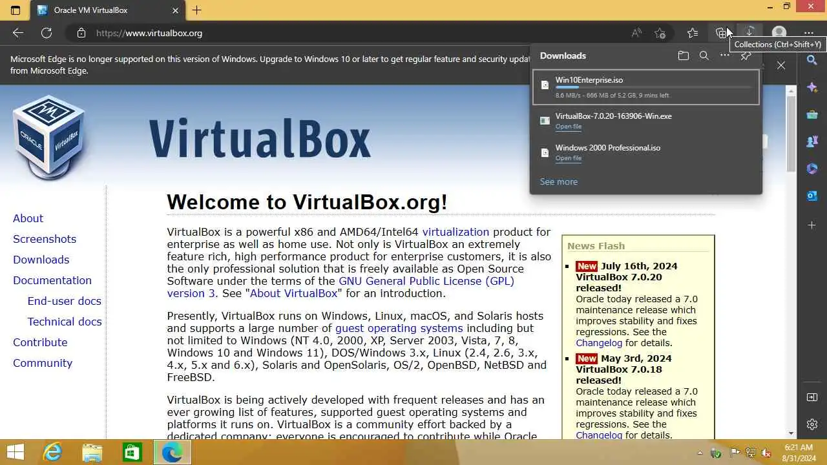Image resolution: width=827 pixels, height=465 pixels.
Task: Open the profile avatar menu
Action: (779, 33)
